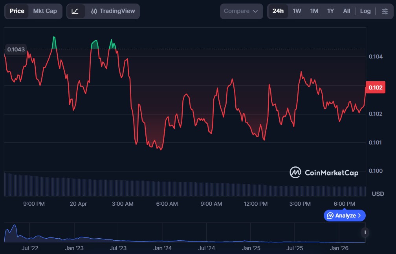Click the red 0.102 current price tag

coord(374,87)
